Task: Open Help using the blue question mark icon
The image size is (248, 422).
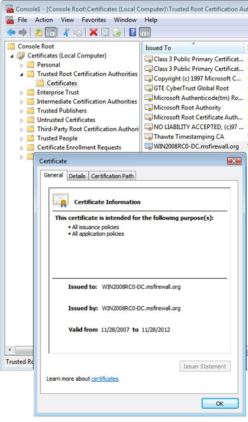Action: click(133, 32)
